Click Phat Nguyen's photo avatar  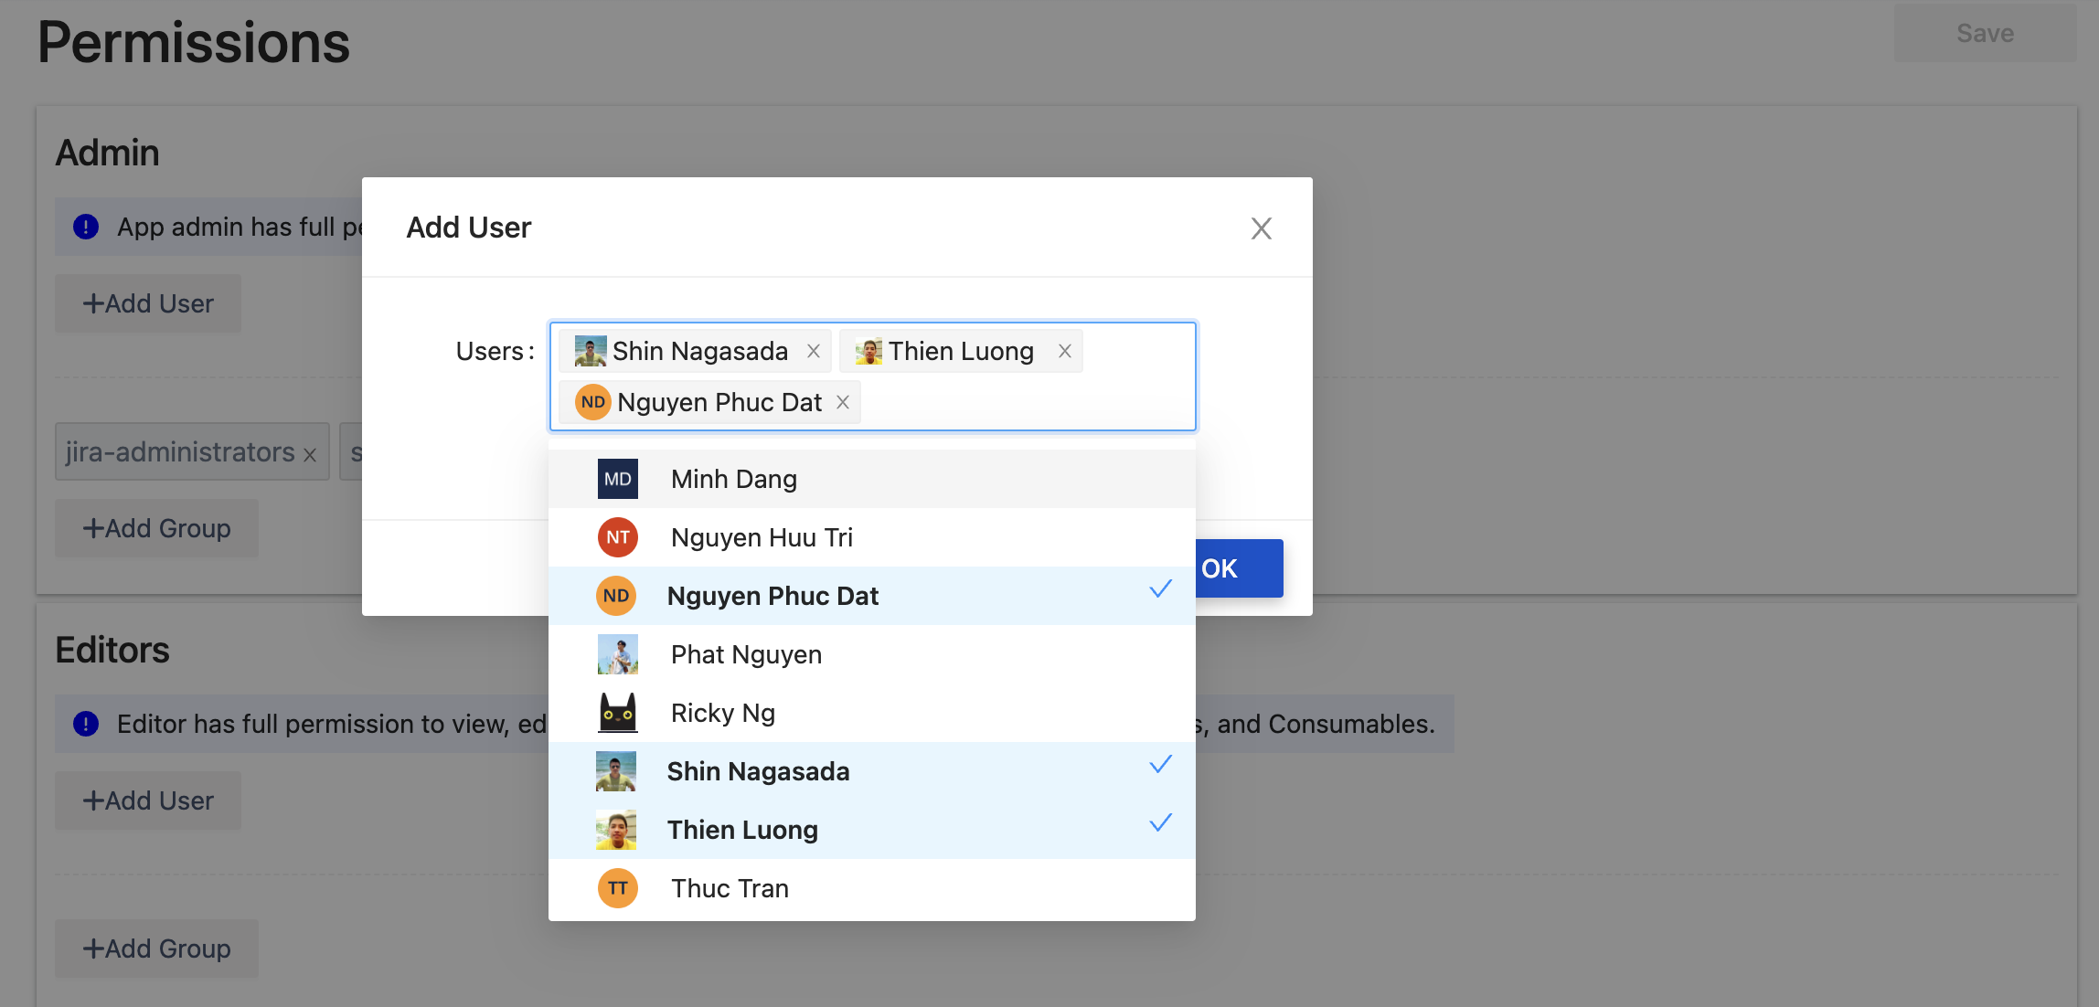pos(617,654)
